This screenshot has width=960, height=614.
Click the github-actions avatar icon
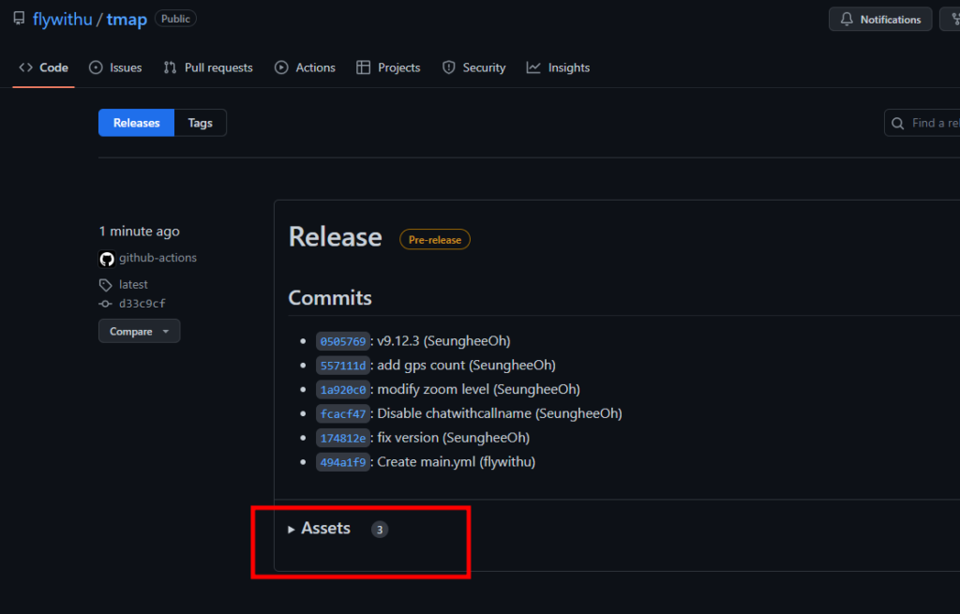pyautogui.click(x=107, y=259)
